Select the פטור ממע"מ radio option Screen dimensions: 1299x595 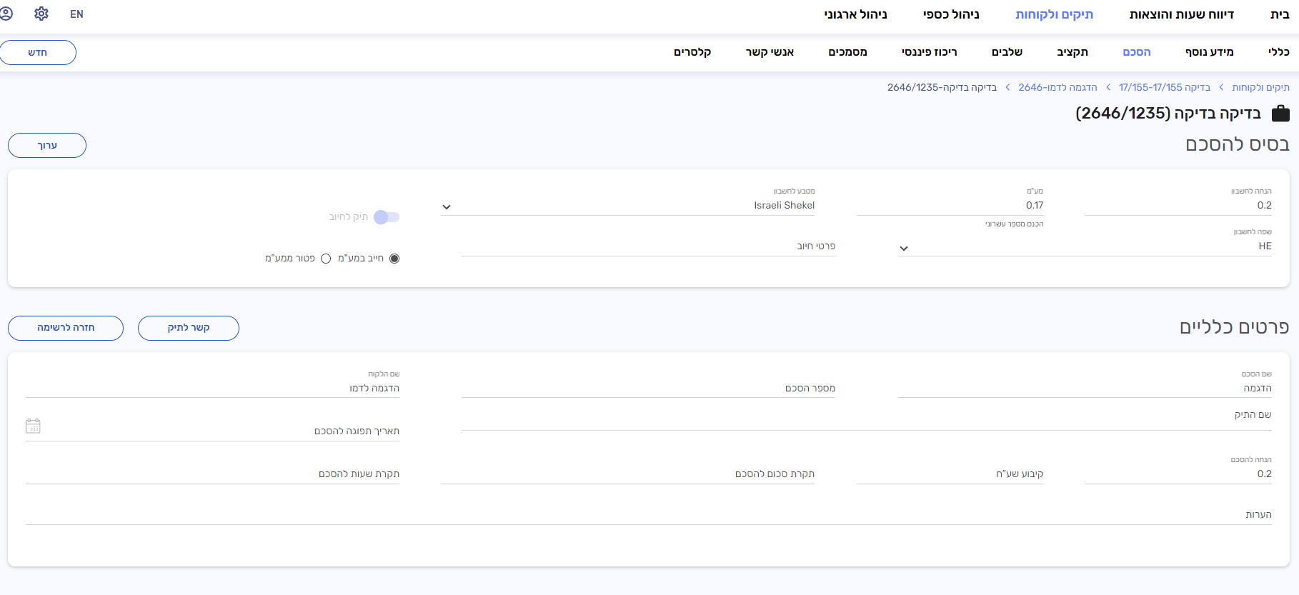coord(326,259)
